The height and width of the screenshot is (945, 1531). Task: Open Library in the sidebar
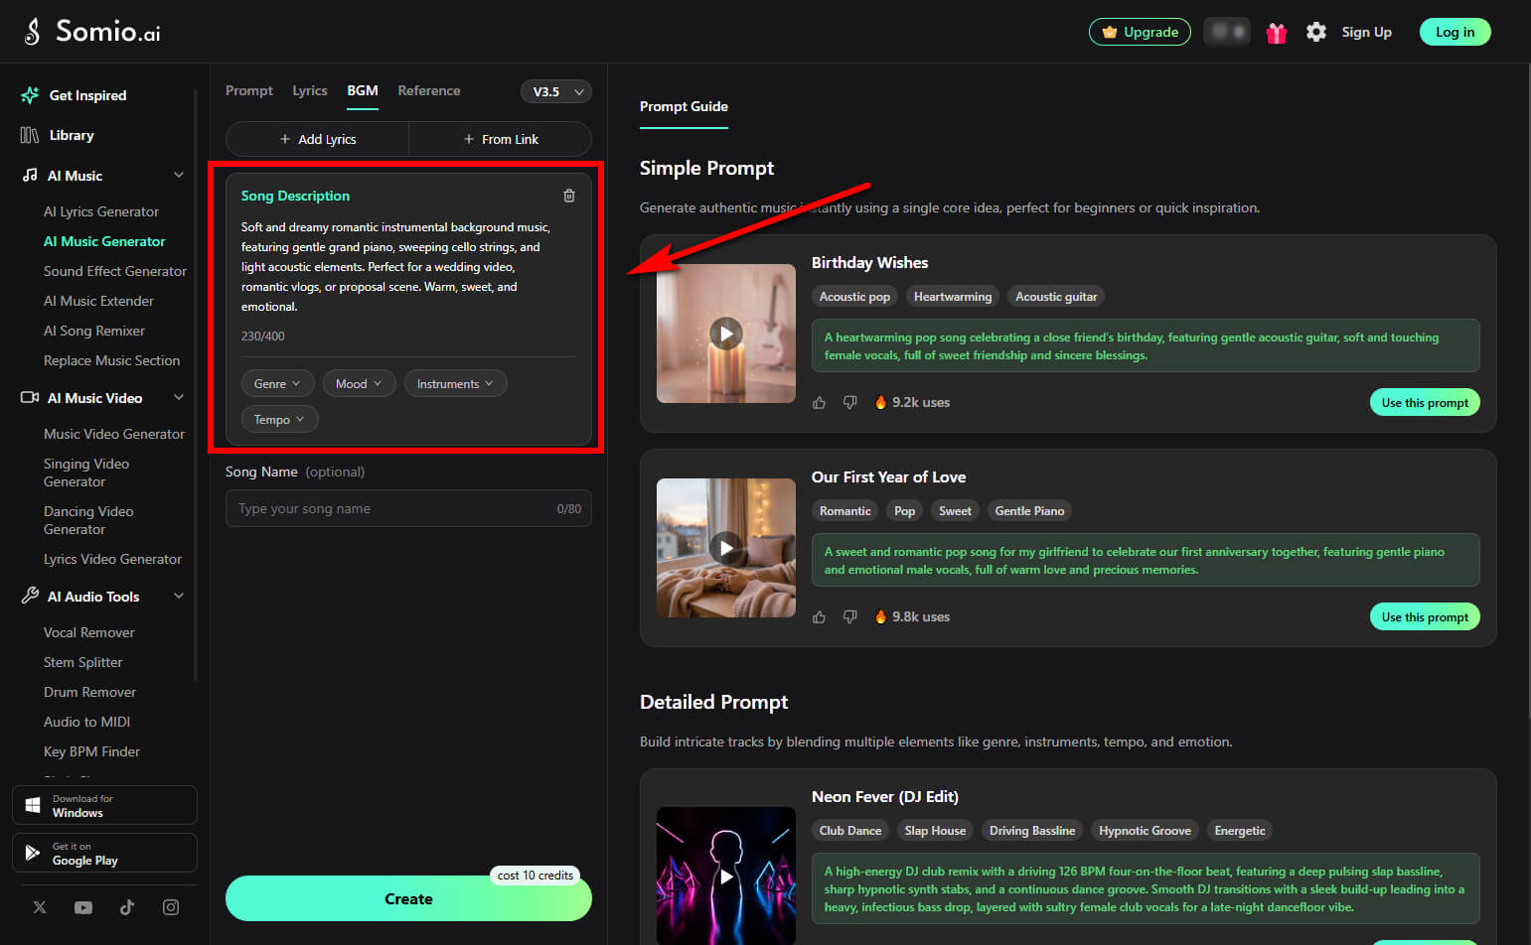tap(58, 135)
